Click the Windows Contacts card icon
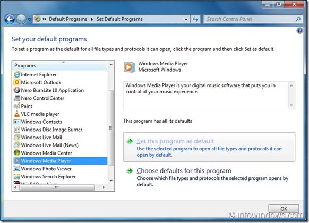 point(17,122)
